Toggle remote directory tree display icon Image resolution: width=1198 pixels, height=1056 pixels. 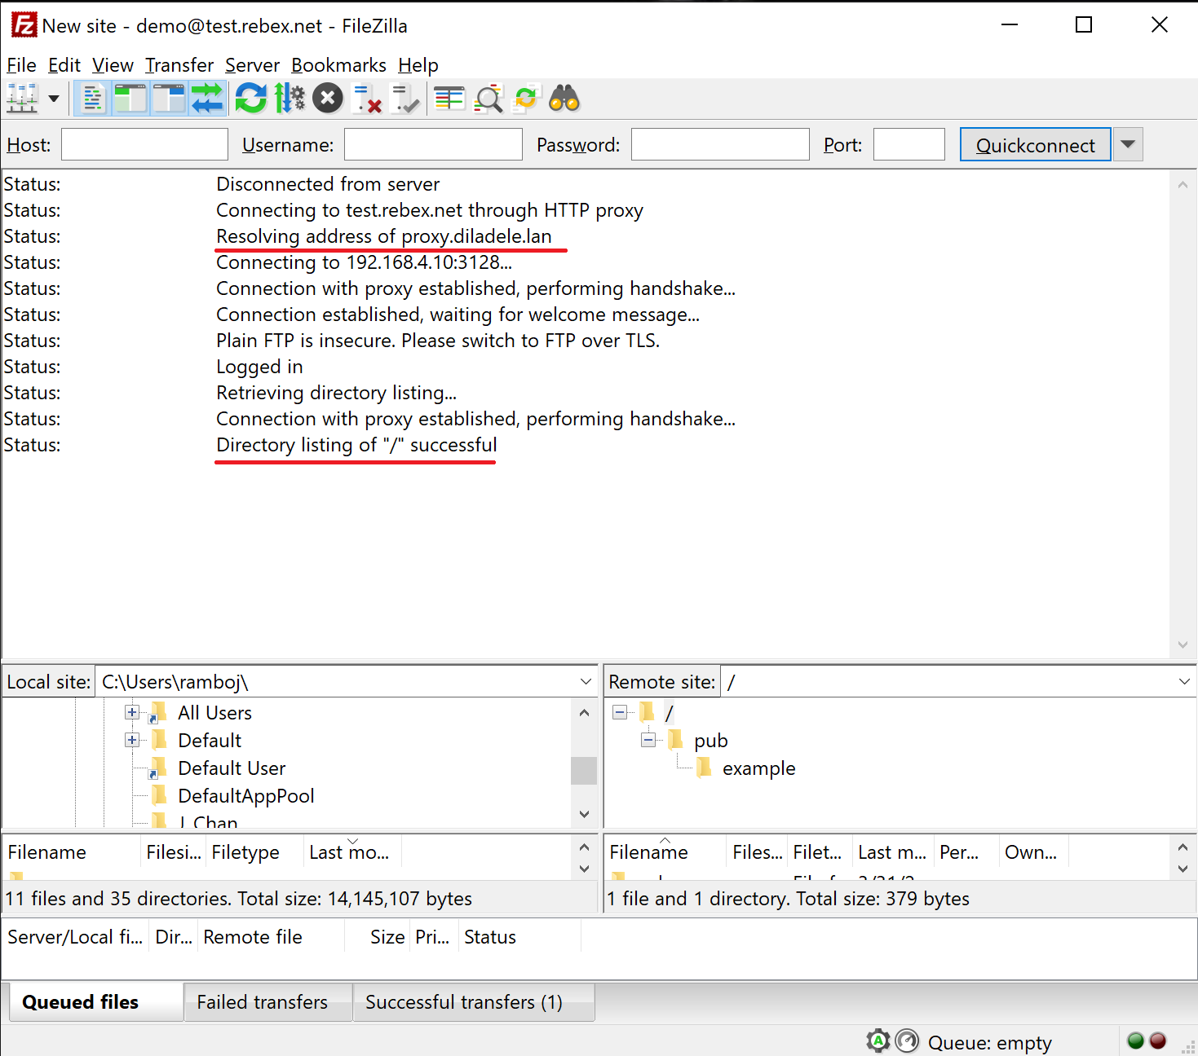[169, 99]
